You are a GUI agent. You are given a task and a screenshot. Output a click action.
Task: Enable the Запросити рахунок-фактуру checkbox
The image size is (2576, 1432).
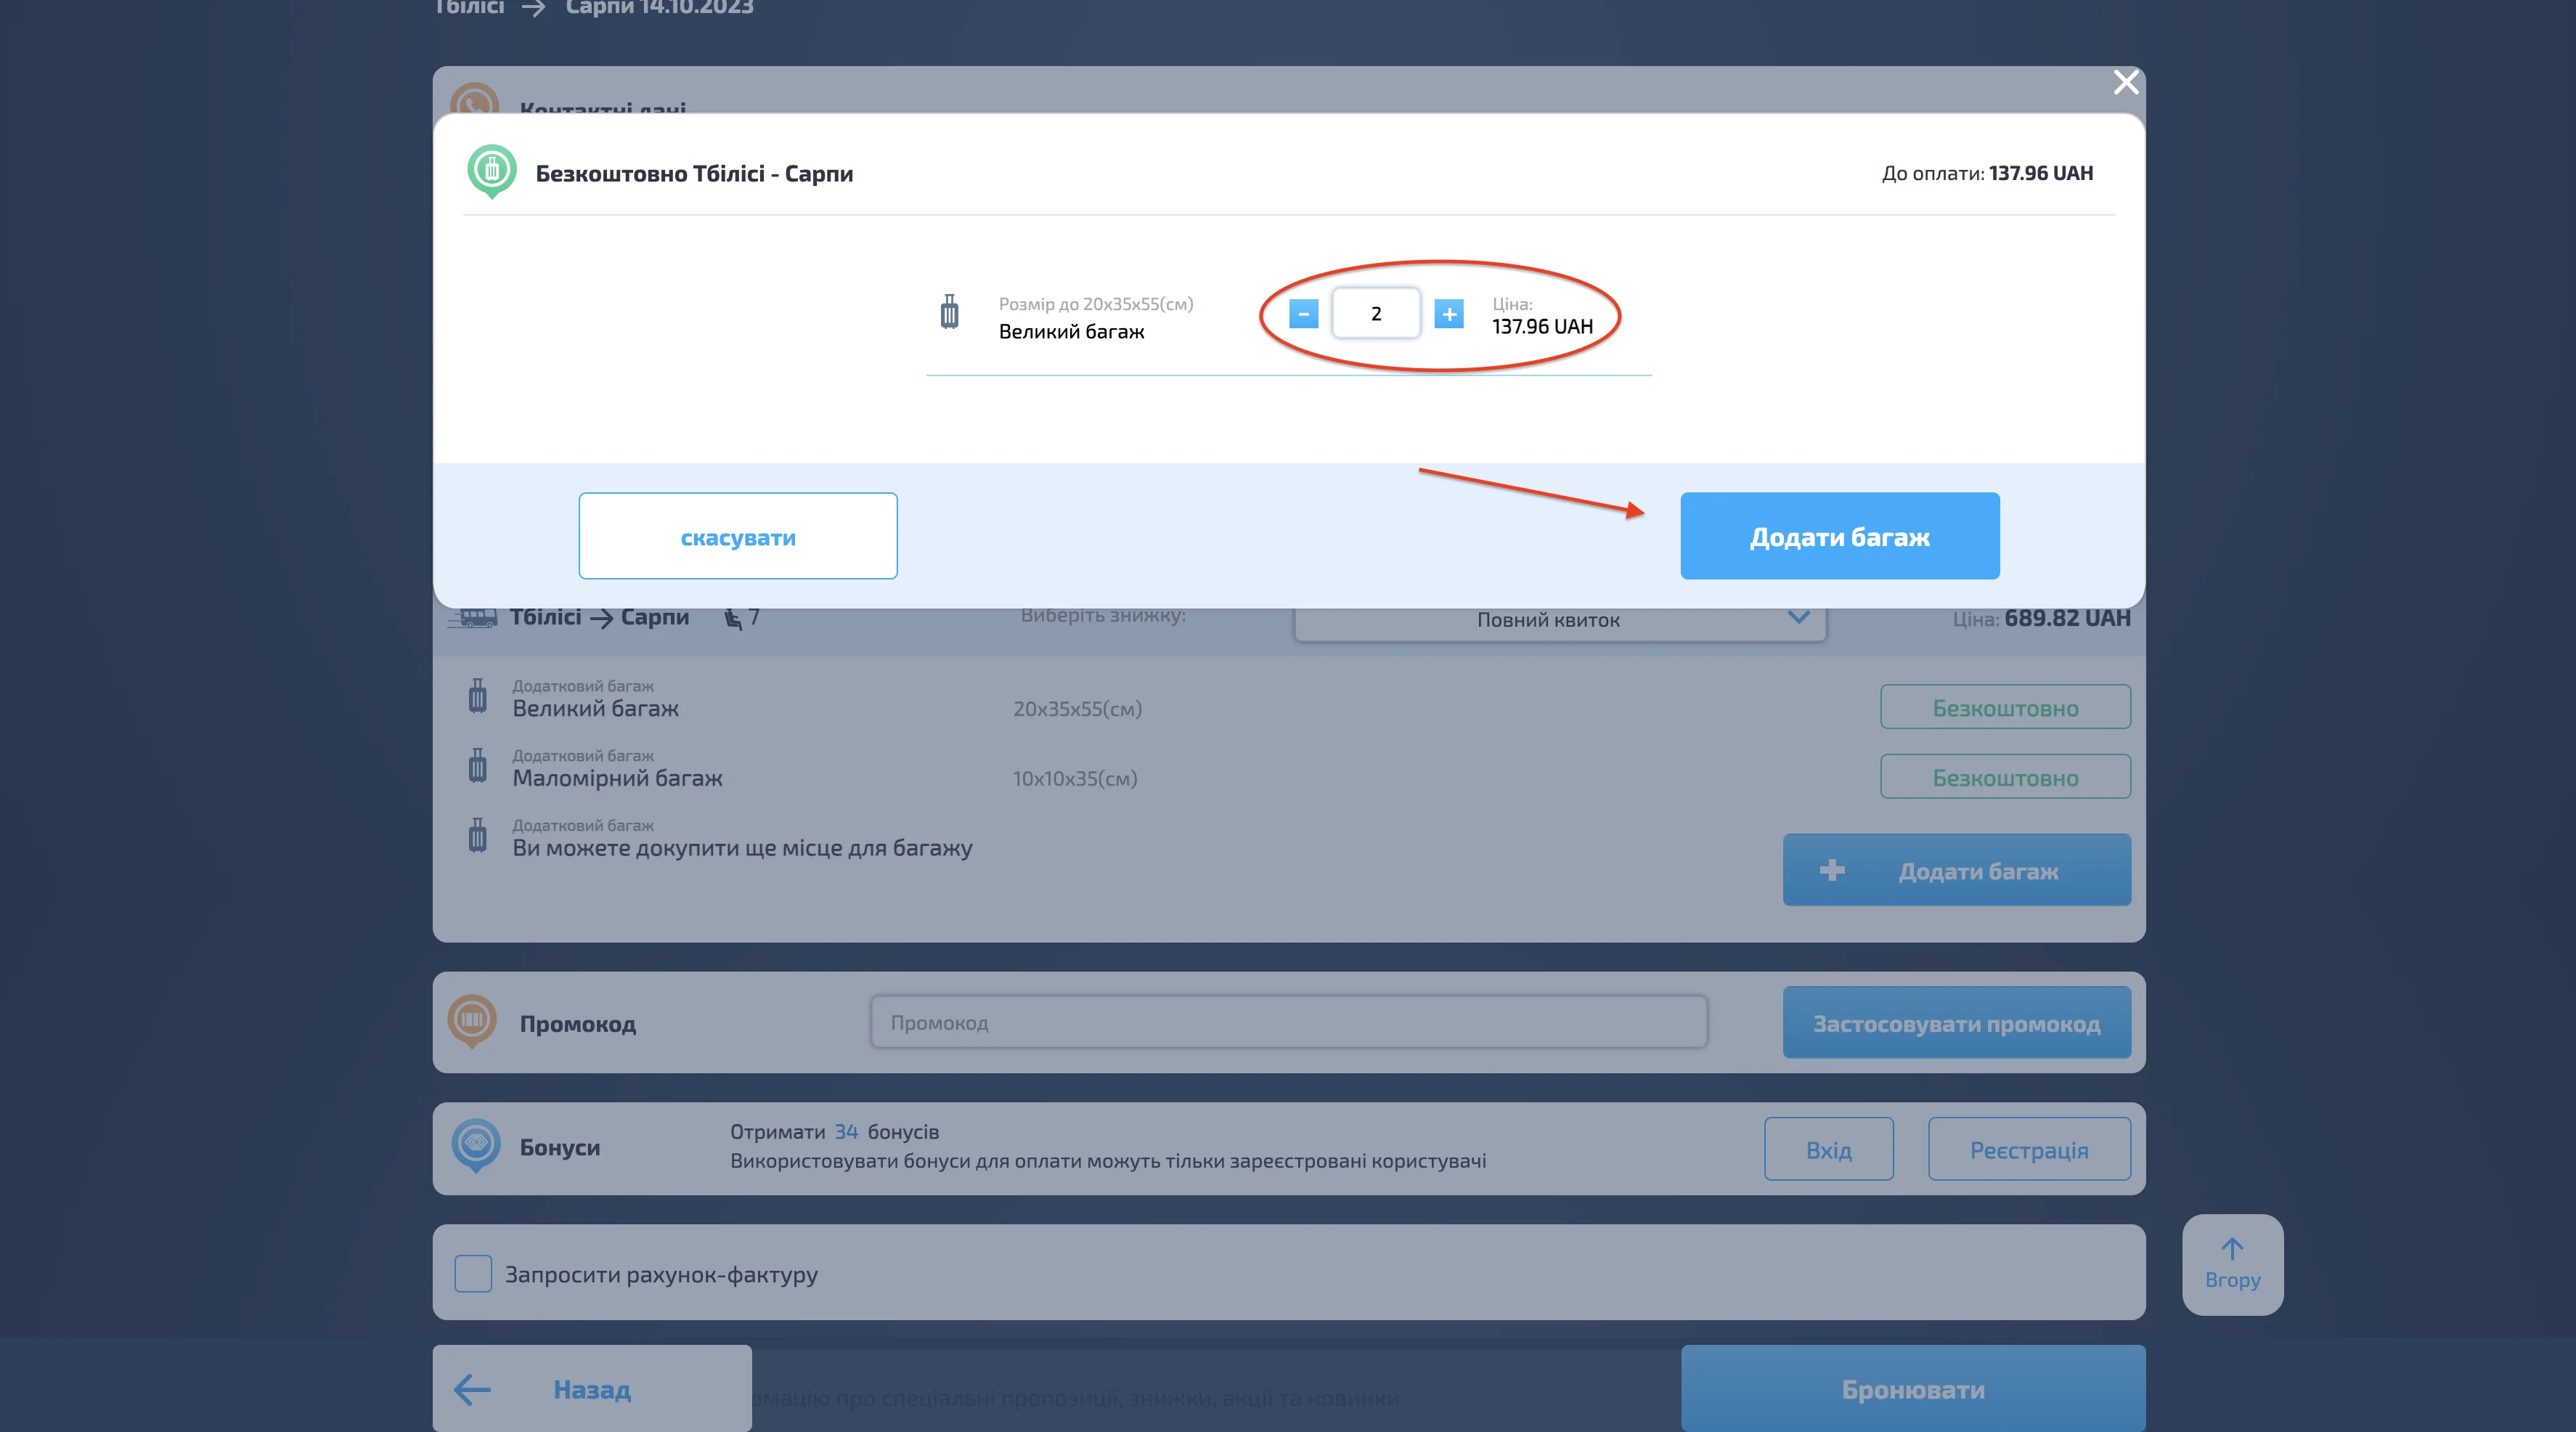(473, 1274)
